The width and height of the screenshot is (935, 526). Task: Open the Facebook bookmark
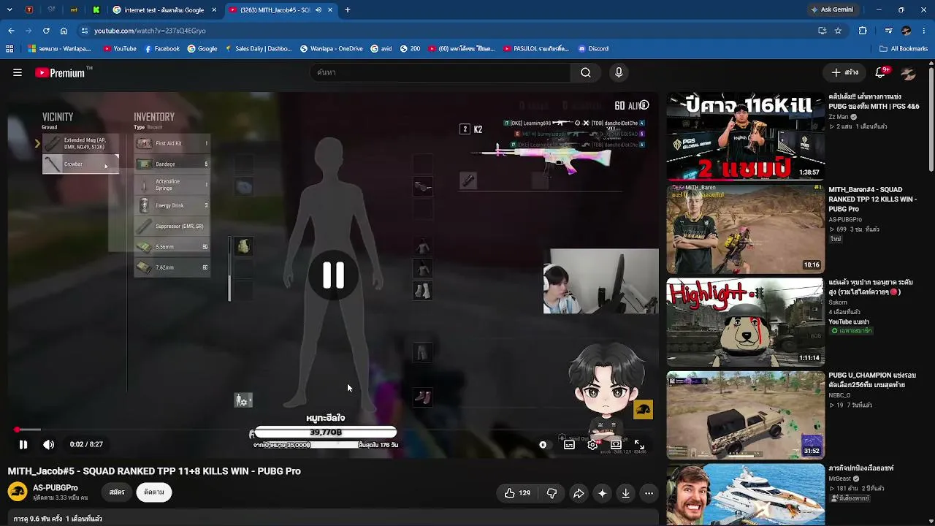(161, 49)
